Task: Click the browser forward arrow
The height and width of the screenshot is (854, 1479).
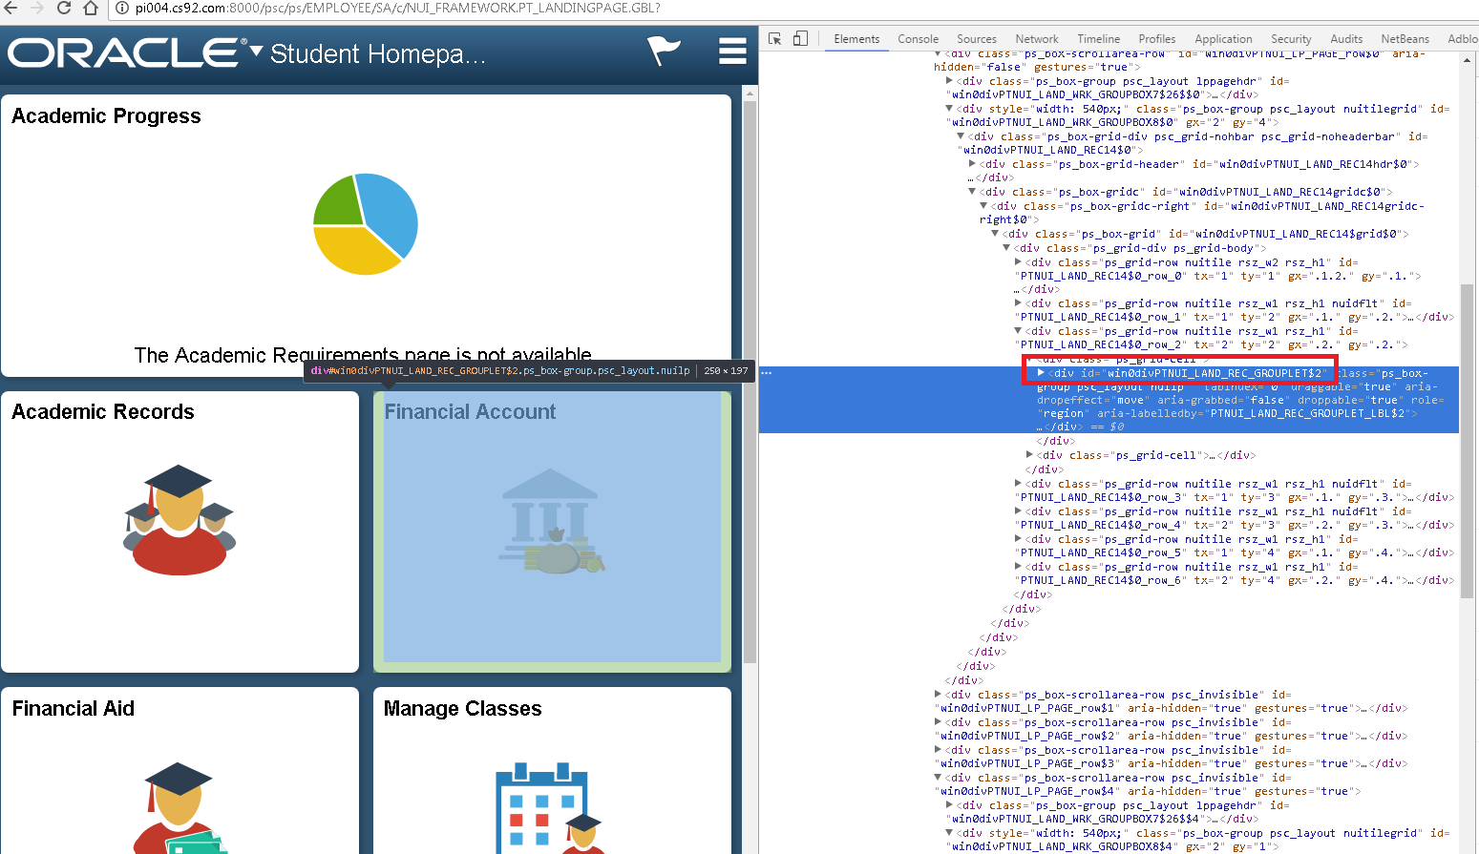Action: [x=36, y=8]
